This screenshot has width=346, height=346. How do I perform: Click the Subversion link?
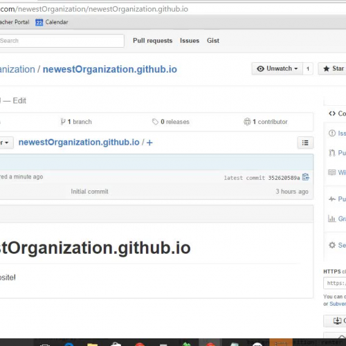338,304
